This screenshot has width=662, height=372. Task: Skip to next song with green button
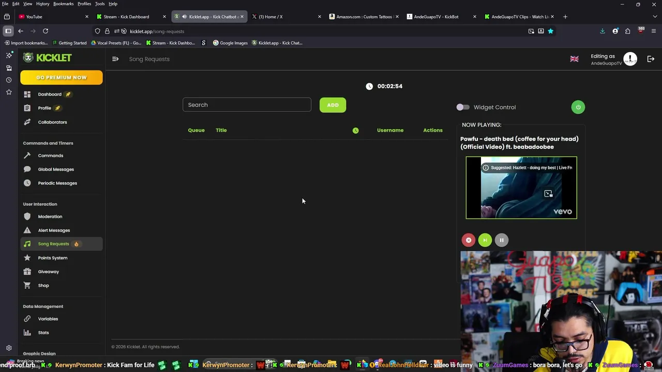pyautogui.click(x=485, y=240)
